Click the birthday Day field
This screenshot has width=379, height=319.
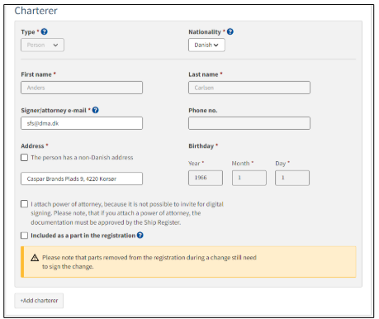(x=292, y=178)
